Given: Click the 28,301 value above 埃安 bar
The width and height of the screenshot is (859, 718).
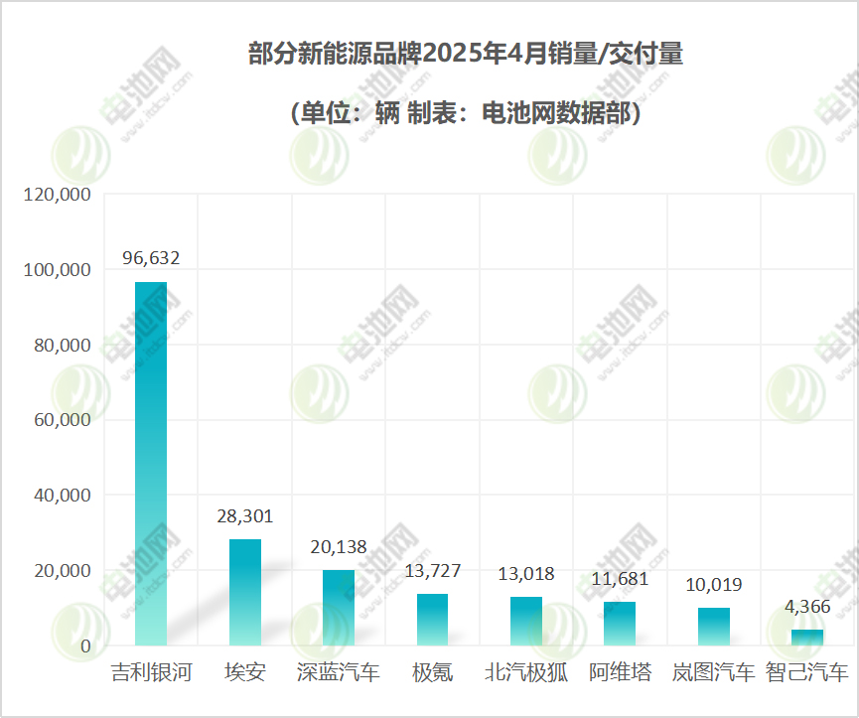Looking at the screenshot, I should 244,517.
